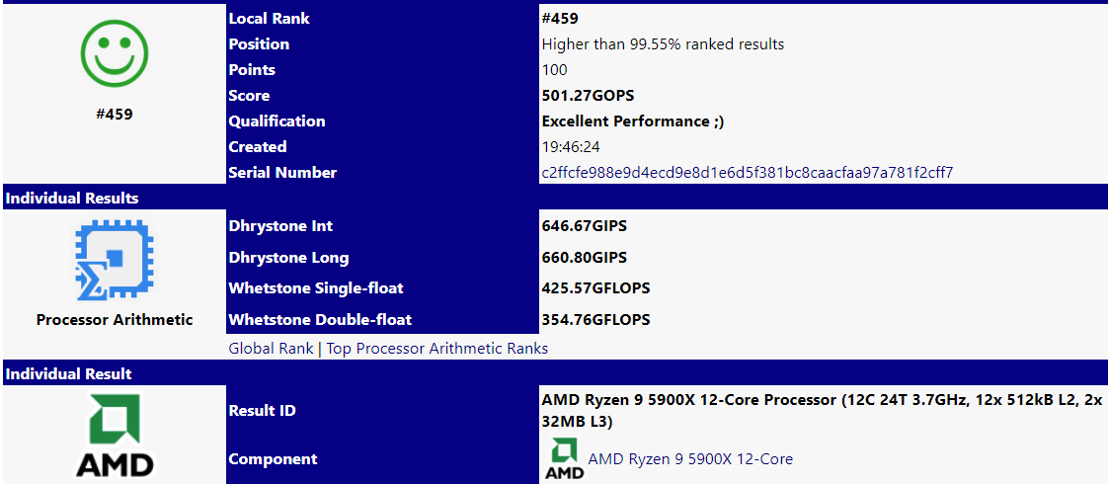Click the Processor Arithmetic chip icon
Screen dimensions: 1108x484
coord(115,260)
